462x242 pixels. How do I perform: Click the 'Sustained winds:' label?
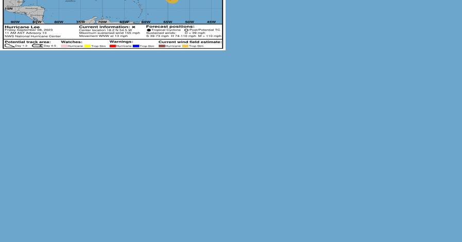coord(161,33)
